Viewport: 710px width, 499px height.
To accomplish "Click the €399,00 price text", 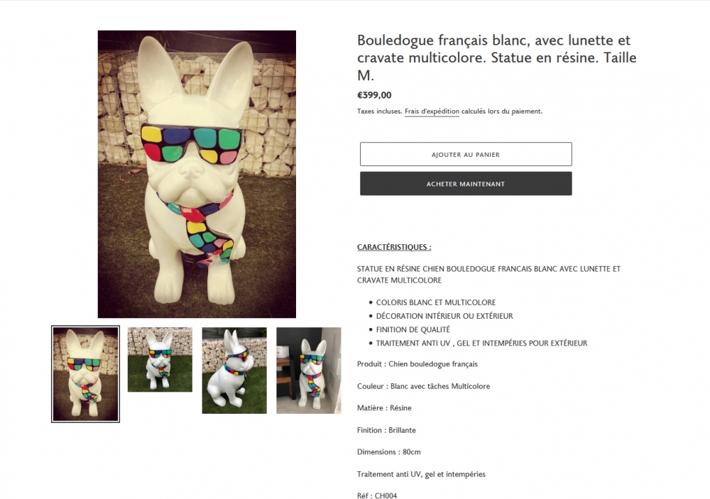I will click(374, 95).
